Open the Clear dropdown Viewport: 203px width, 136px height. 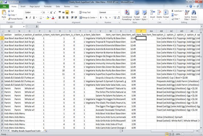click(x=176, y=19)
